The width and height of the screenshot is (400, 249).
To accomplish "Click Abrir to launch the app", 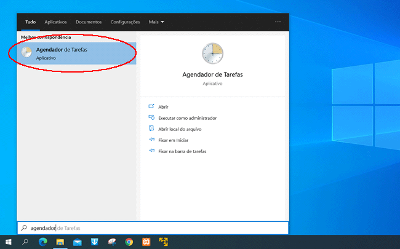I will coord(163,107).
